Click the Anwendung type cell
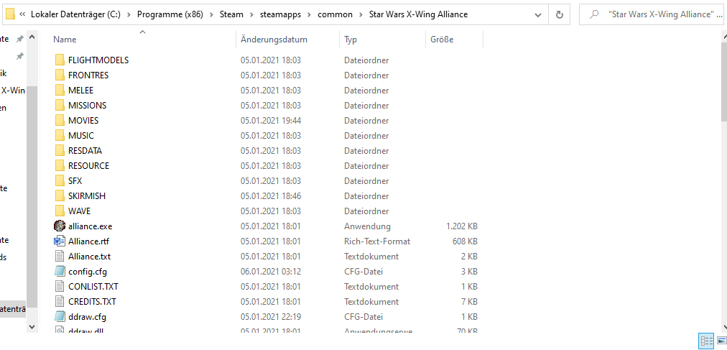Viewport: 727px width, 350px height. pos(367,226)
